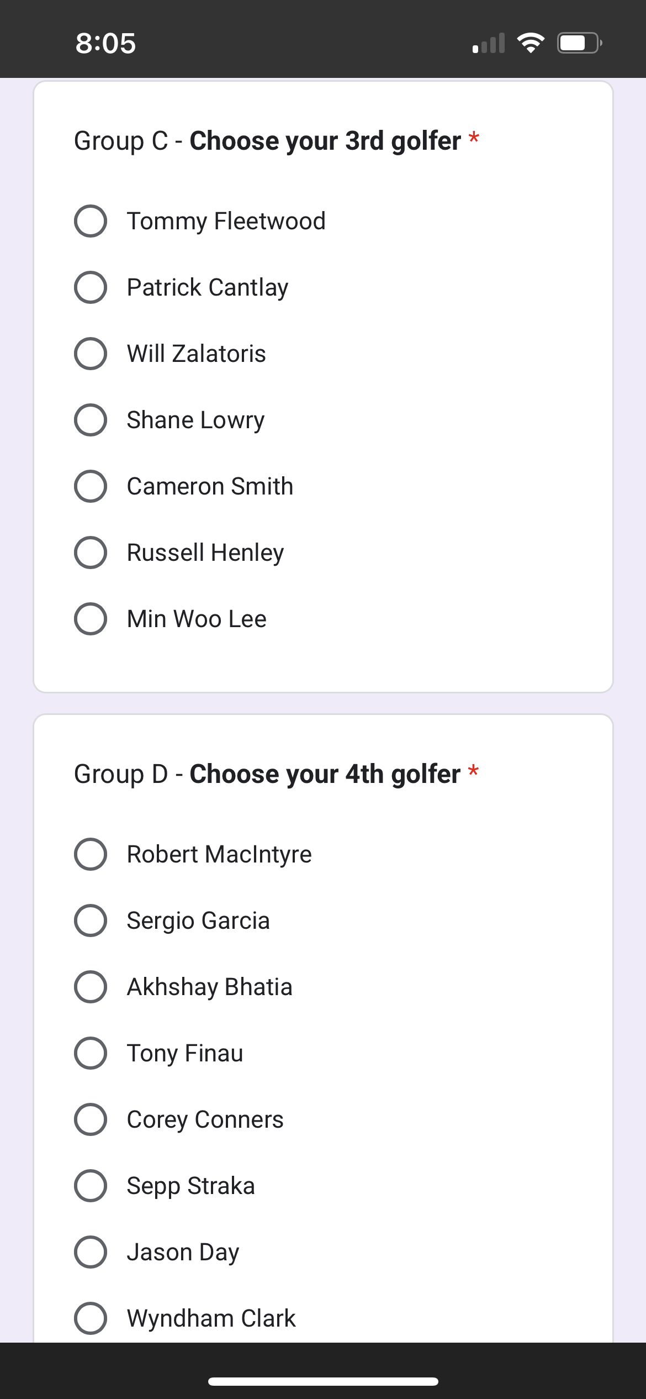Select Sepp Straka in Group D
The height and width of the screenshot is (1399, 646).
point(91,1186)
